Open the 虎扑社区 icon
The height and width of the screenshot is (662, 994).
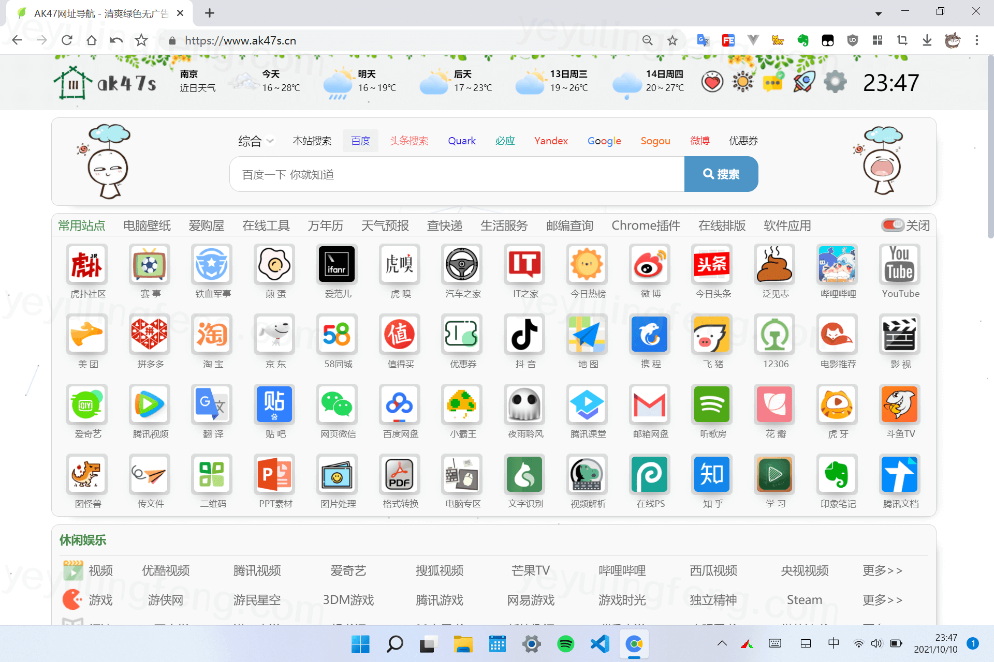[x=87, y=264]
